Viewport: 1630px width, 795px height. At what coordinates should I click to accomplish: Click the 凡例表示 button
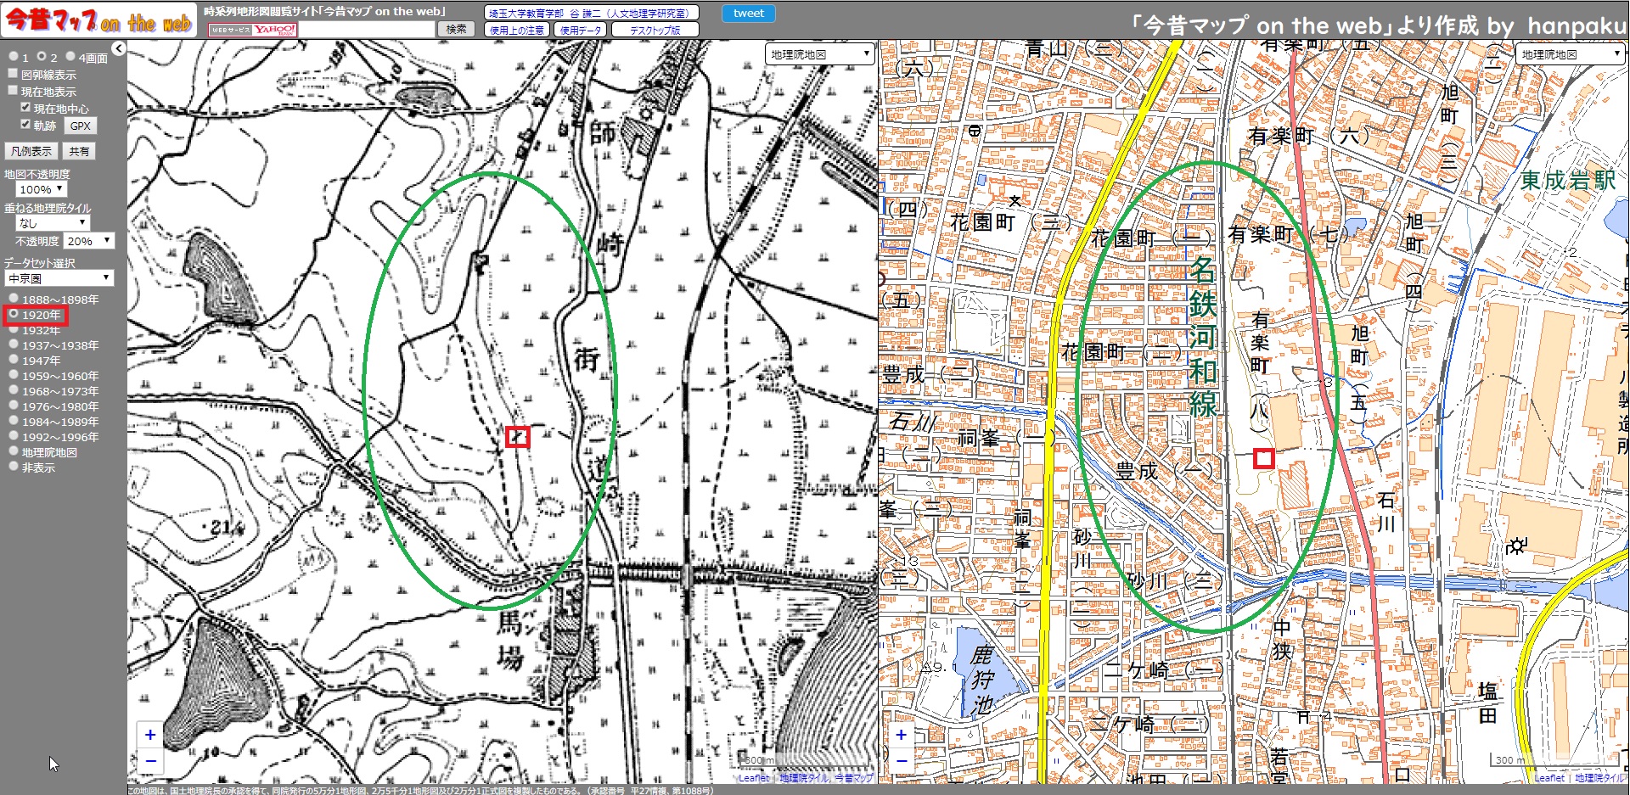pyautogui.click(x=31, y=151)
